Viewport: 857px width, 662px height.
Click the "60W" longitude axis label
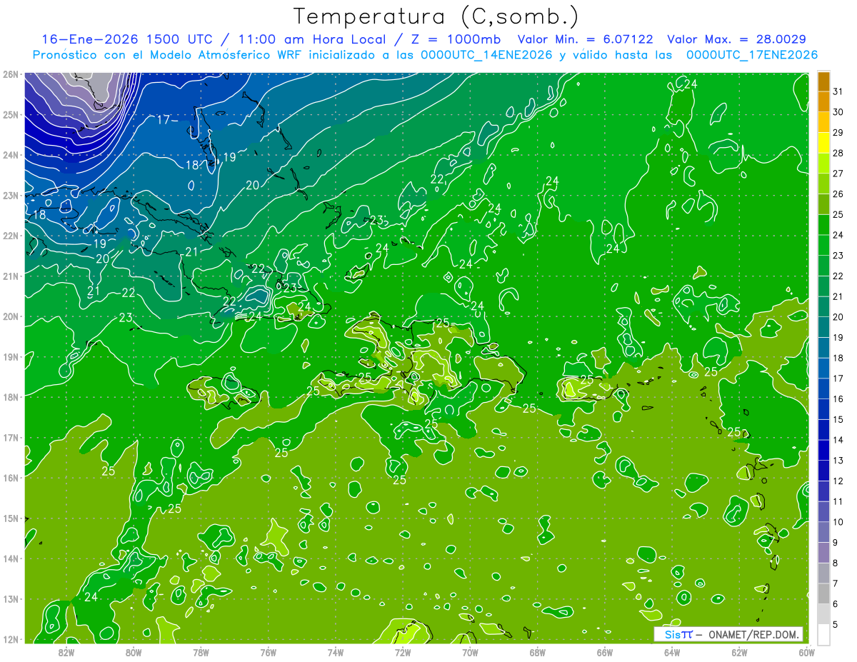806,652
